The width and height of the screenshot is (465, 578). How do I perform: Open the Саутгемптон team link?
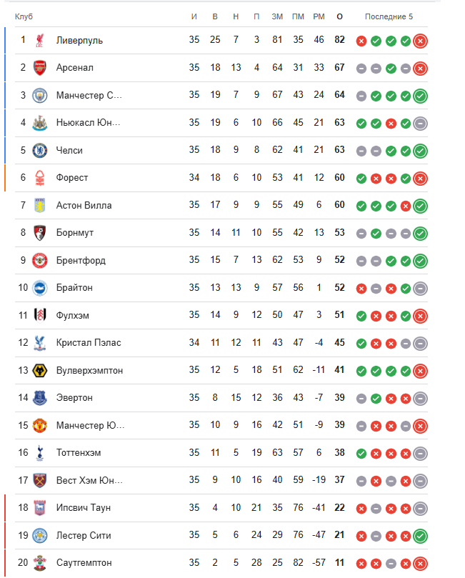[x=84, y=563]
